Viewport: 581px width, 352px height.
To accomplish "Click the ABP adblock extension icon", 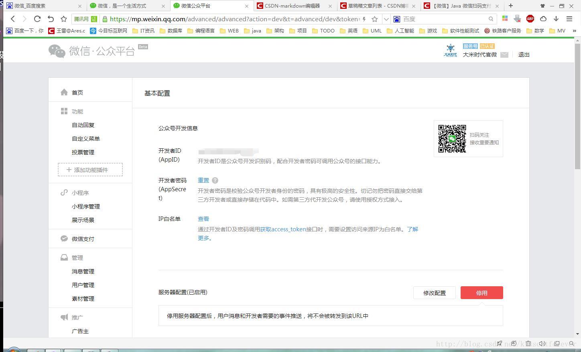I will 530,19.
